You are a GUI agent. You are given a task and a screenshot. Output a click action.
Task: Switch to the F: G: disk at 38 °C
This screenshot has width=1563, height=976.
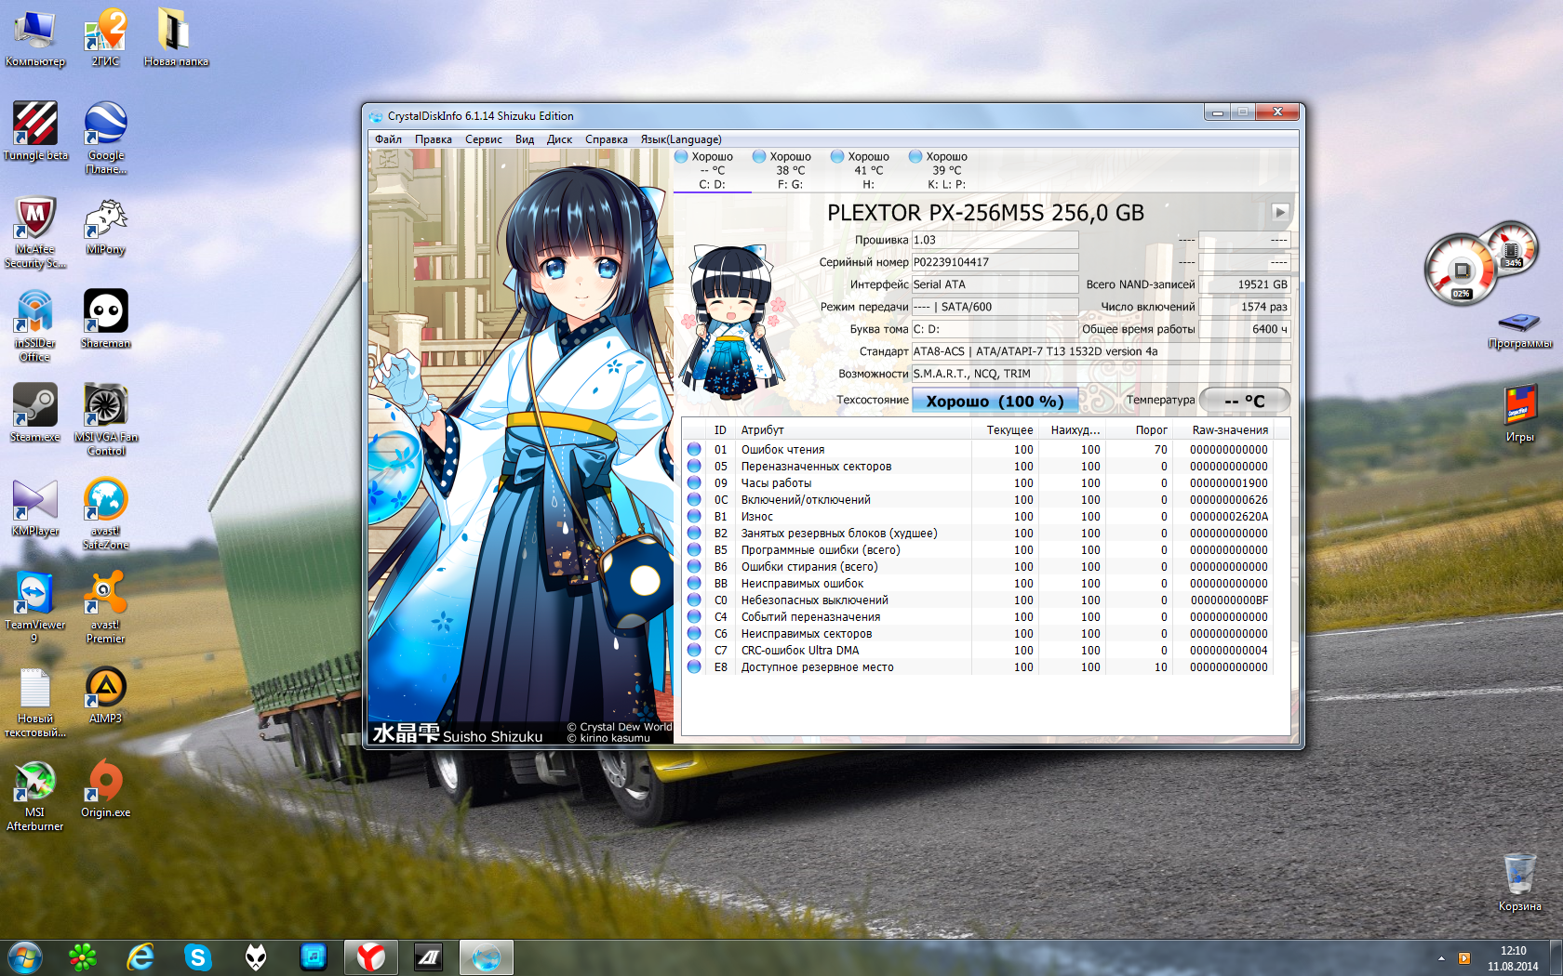(791, 170)
